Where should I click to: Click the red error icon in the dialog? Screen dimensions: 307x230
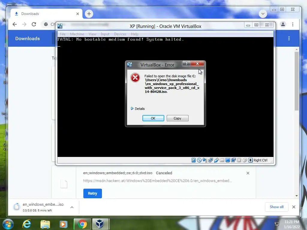135,78
